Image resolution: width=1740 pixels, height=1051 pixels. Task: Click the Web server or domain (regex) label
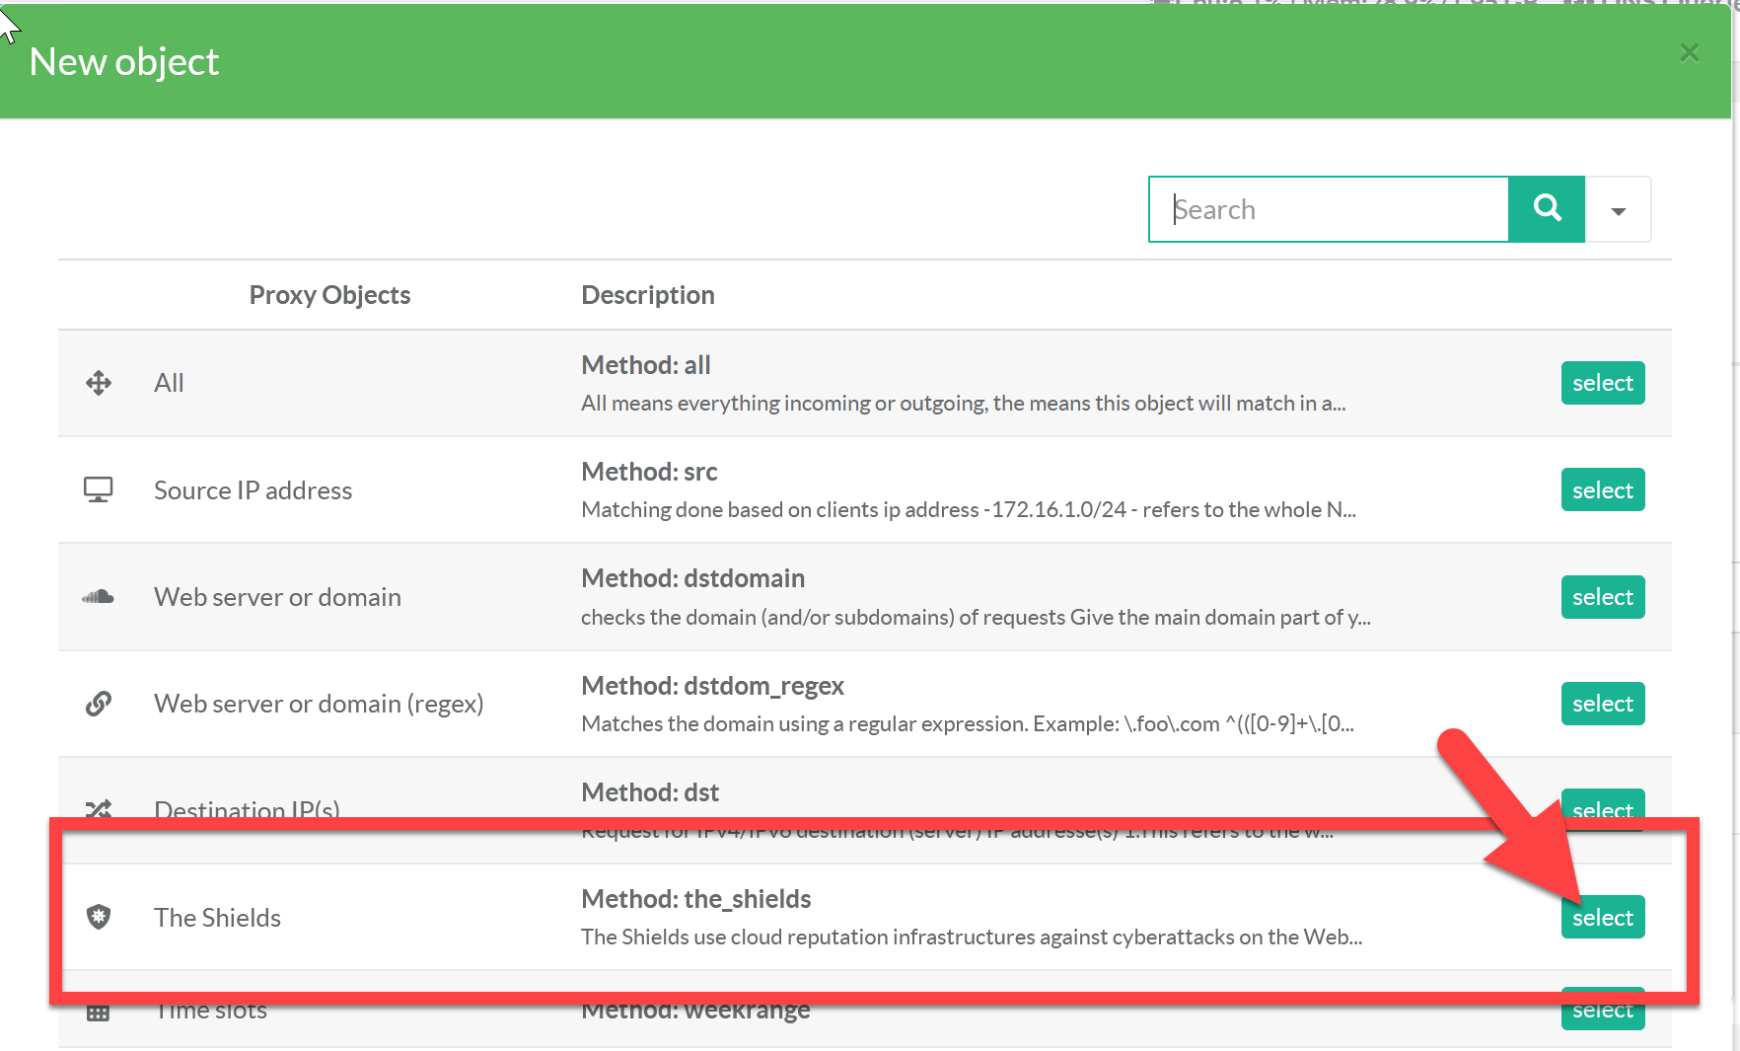coord(319,704)
